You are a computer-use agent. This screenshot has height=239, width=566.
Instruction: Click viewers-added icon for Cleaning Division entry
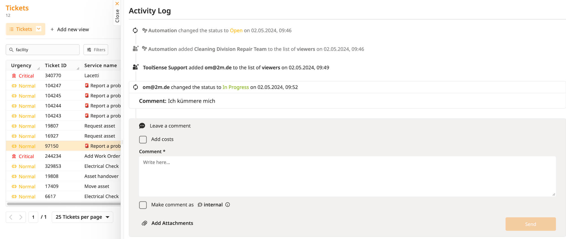[x=136, y=49]
